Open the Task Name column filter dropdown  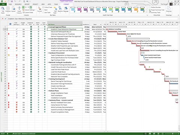[81, 24]
